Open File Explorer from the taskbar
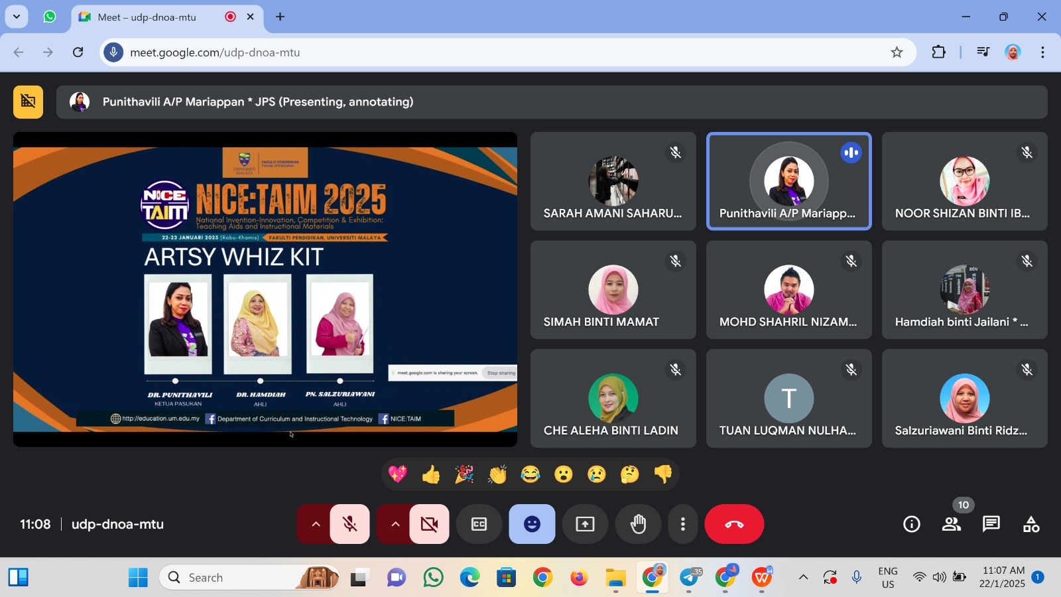Image resolution: width=1061 pixels, height=597 pixels. pos(615,578)
